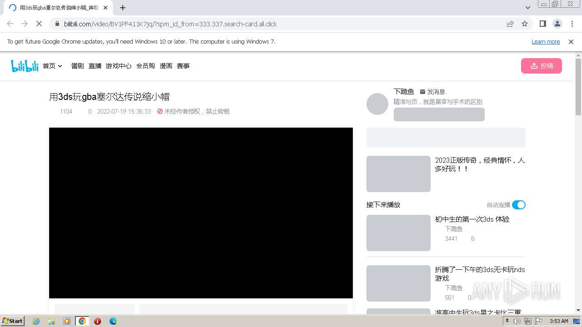Viewport: 582px width, 327px height.
Task: Click the video title 用3ds玩gba塞尔达传说缩小帽
Action: (110, 97)
